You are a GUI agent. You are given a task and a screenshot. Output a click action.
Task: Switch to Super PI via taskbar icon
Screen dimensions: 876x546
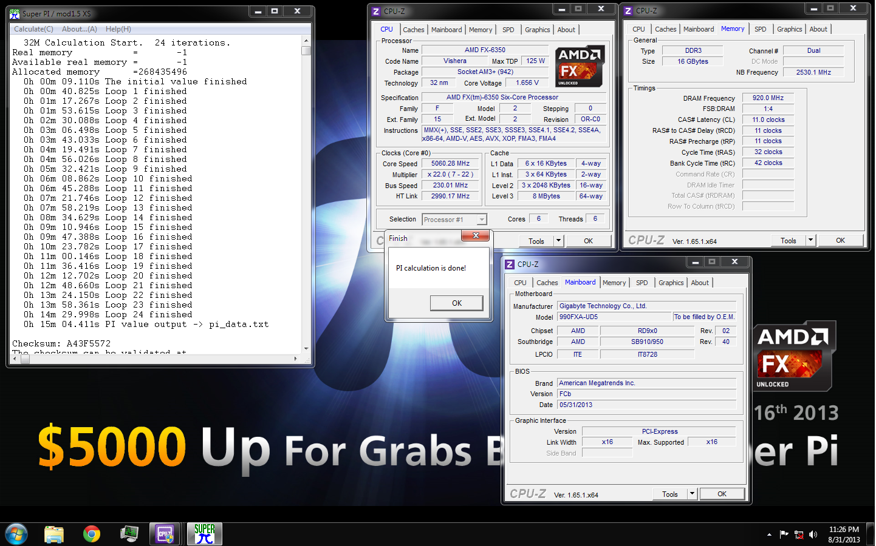coord(205,534)
